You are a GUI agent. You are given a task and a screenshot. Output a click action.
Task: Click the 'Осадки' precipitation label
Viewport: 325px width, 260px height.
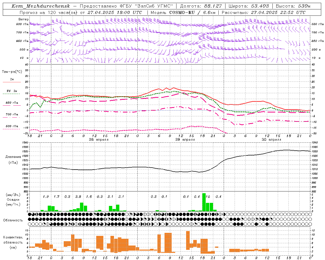[13, 200]
